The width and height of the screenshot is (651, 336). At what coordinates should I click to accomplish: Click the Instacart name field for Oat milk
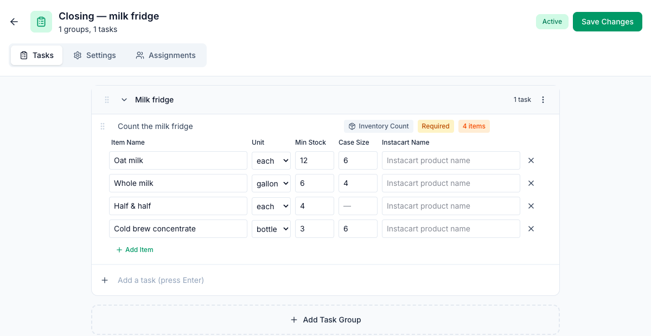451,160
